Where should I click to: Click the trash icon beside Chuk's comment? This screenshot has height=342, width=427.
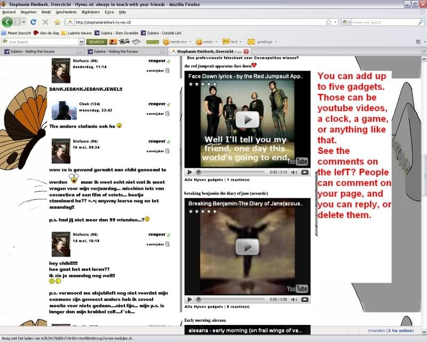[x=168, y=113]
